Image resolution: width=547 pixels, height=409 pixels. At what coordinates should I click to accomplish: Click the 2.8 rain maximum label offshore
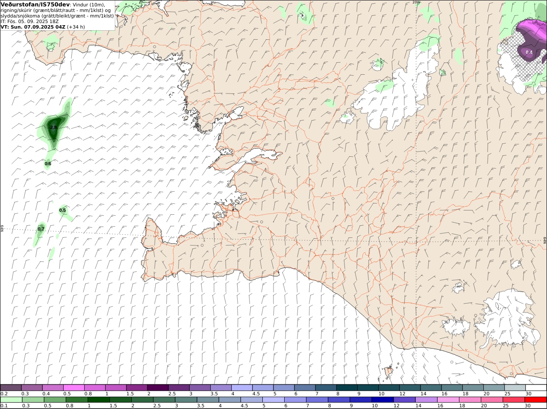click(x=53, y=127)
